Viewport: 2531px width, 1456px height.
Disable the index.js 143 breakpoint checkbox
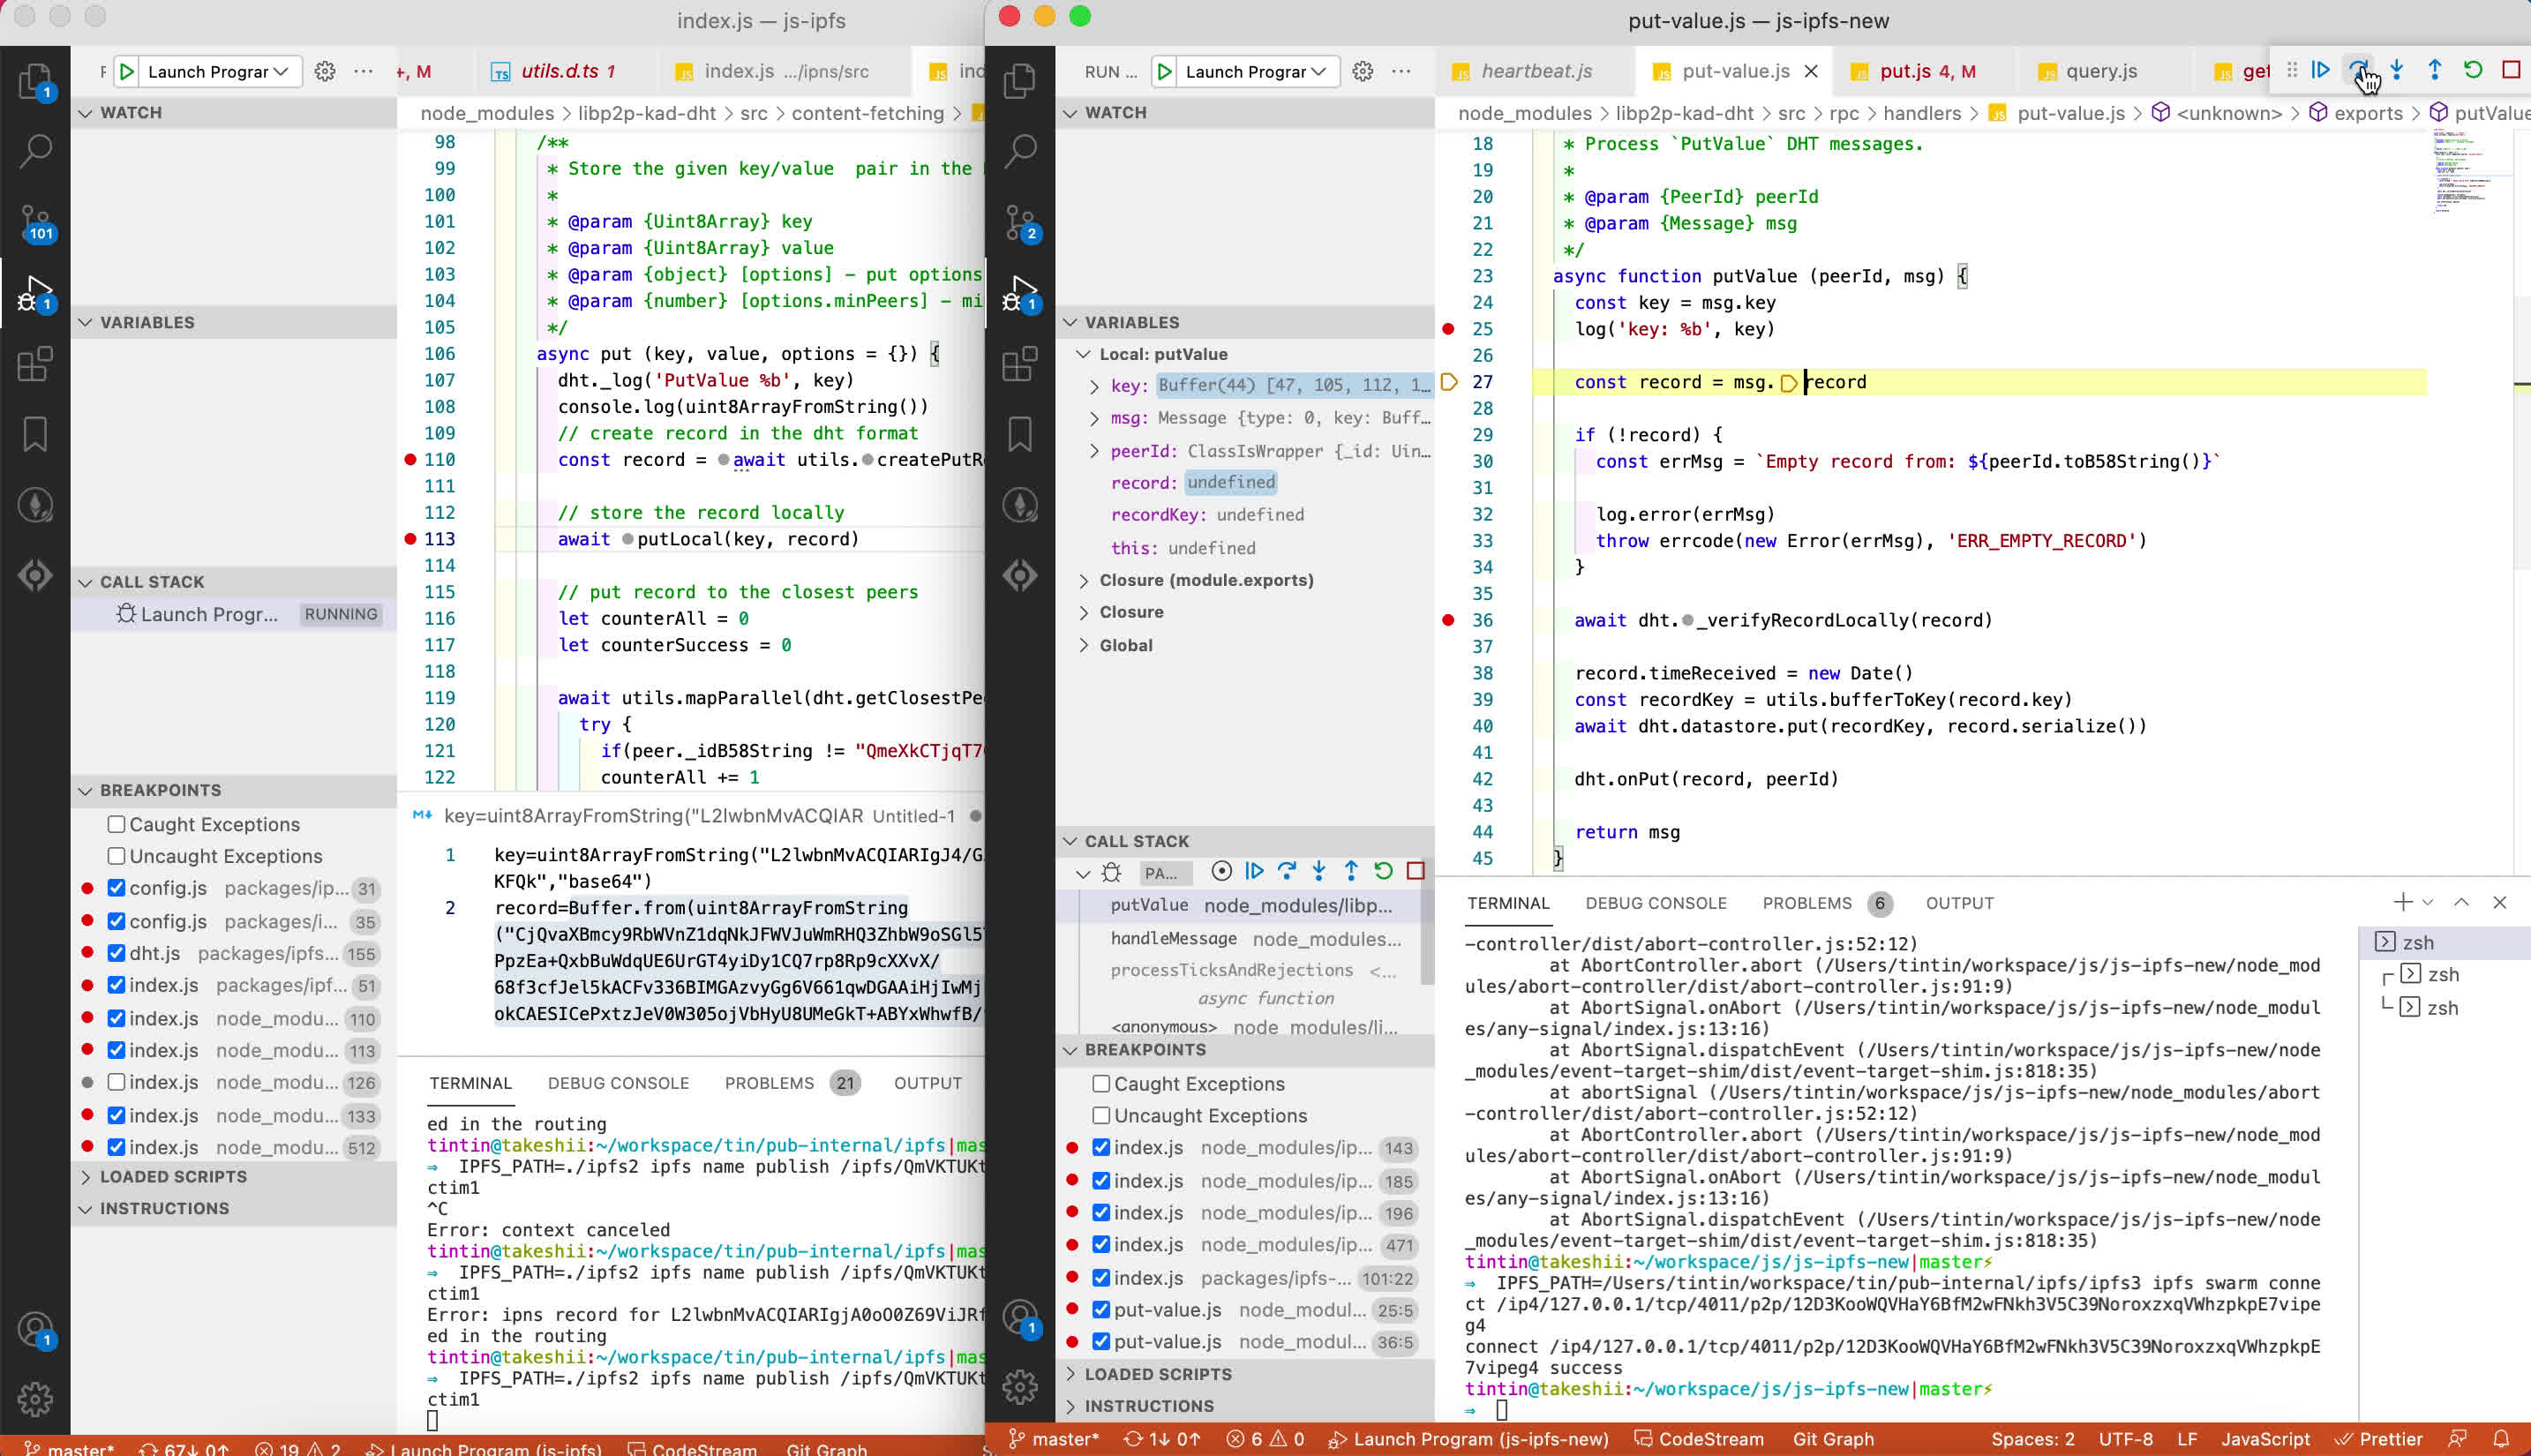tap(1101, 1148)
